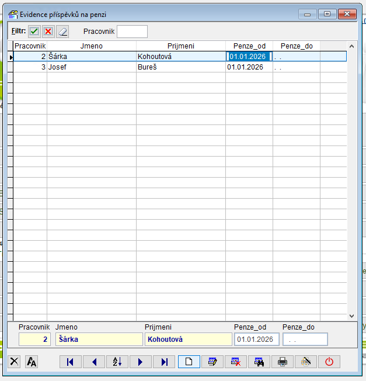Search records with the binoculars icon
The width and height of the screenshot is (366, 381).
pyautogui.click(x=259, y=362)
